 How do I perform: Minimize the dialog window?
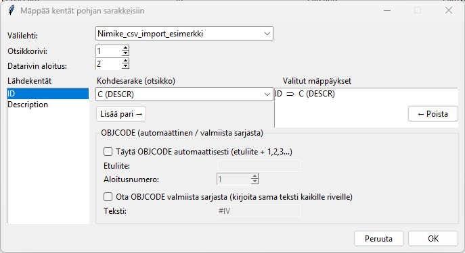tap(387, 10)
